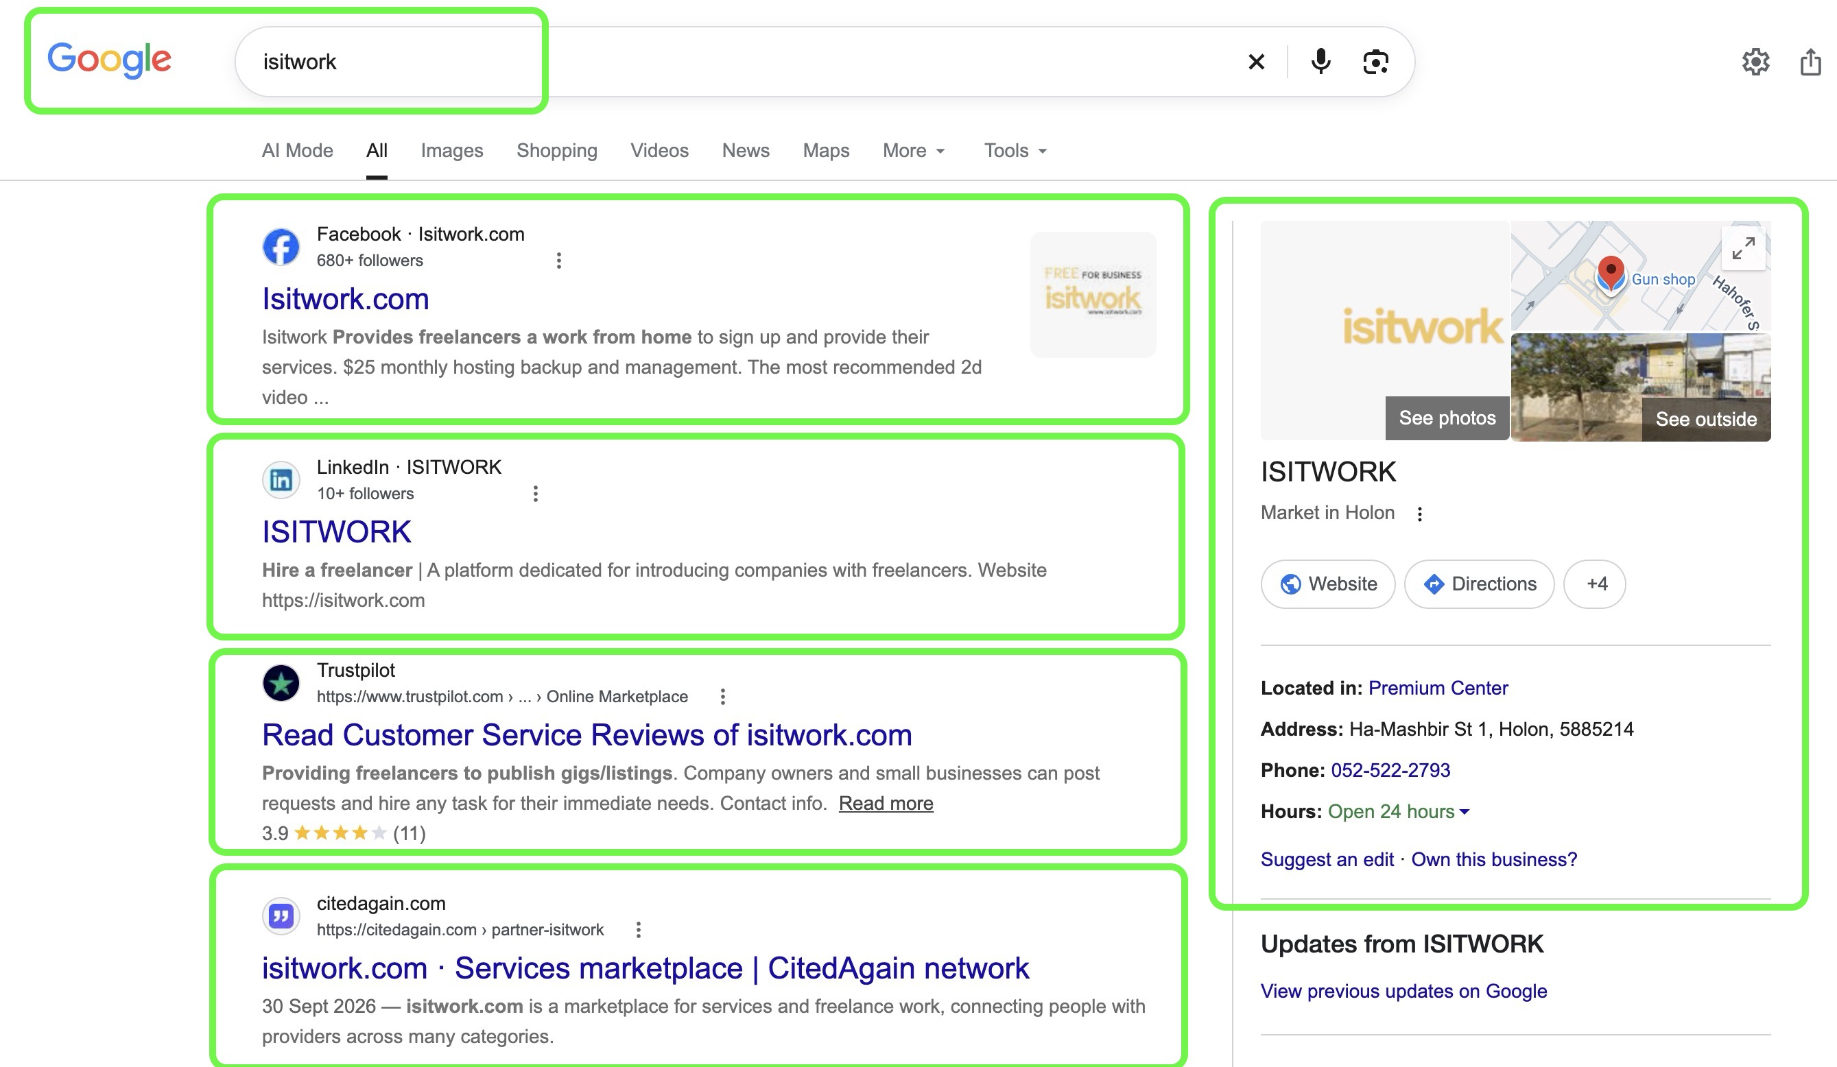
Task: Click the ISITWORK business name heading
Action: tap(1328, 472)
